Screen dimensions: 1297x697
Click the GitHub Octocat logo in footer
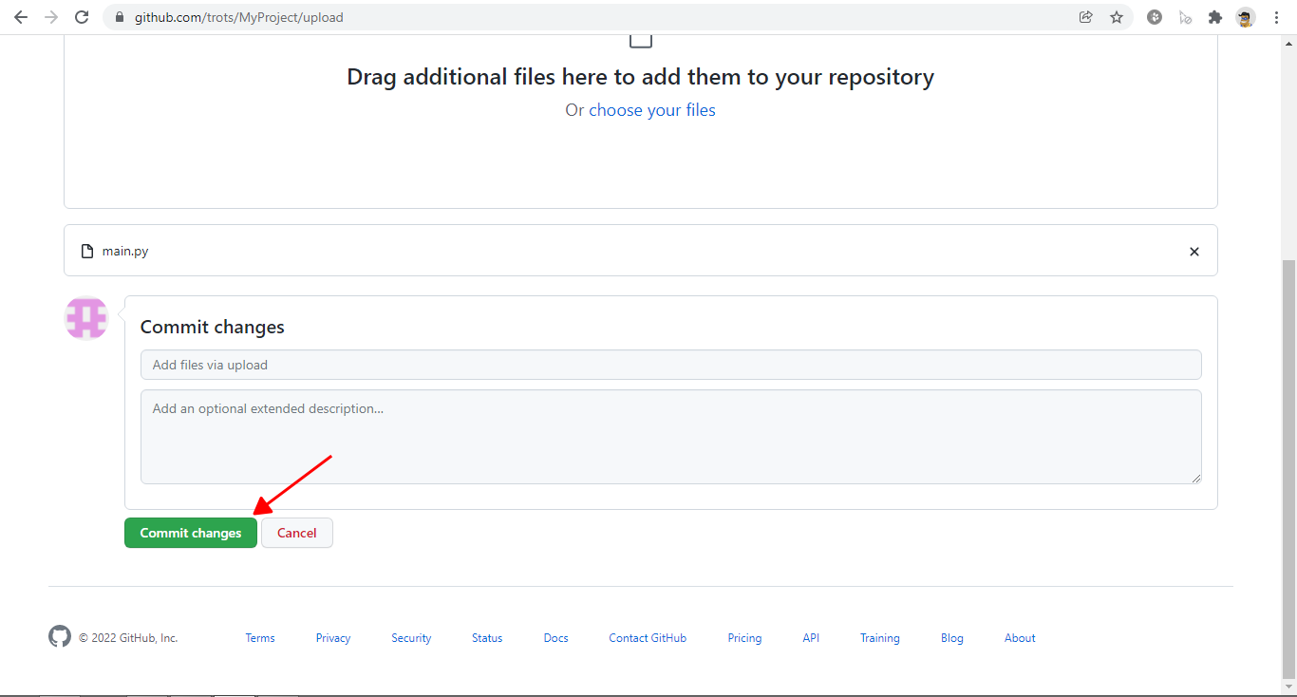point(60,636)
